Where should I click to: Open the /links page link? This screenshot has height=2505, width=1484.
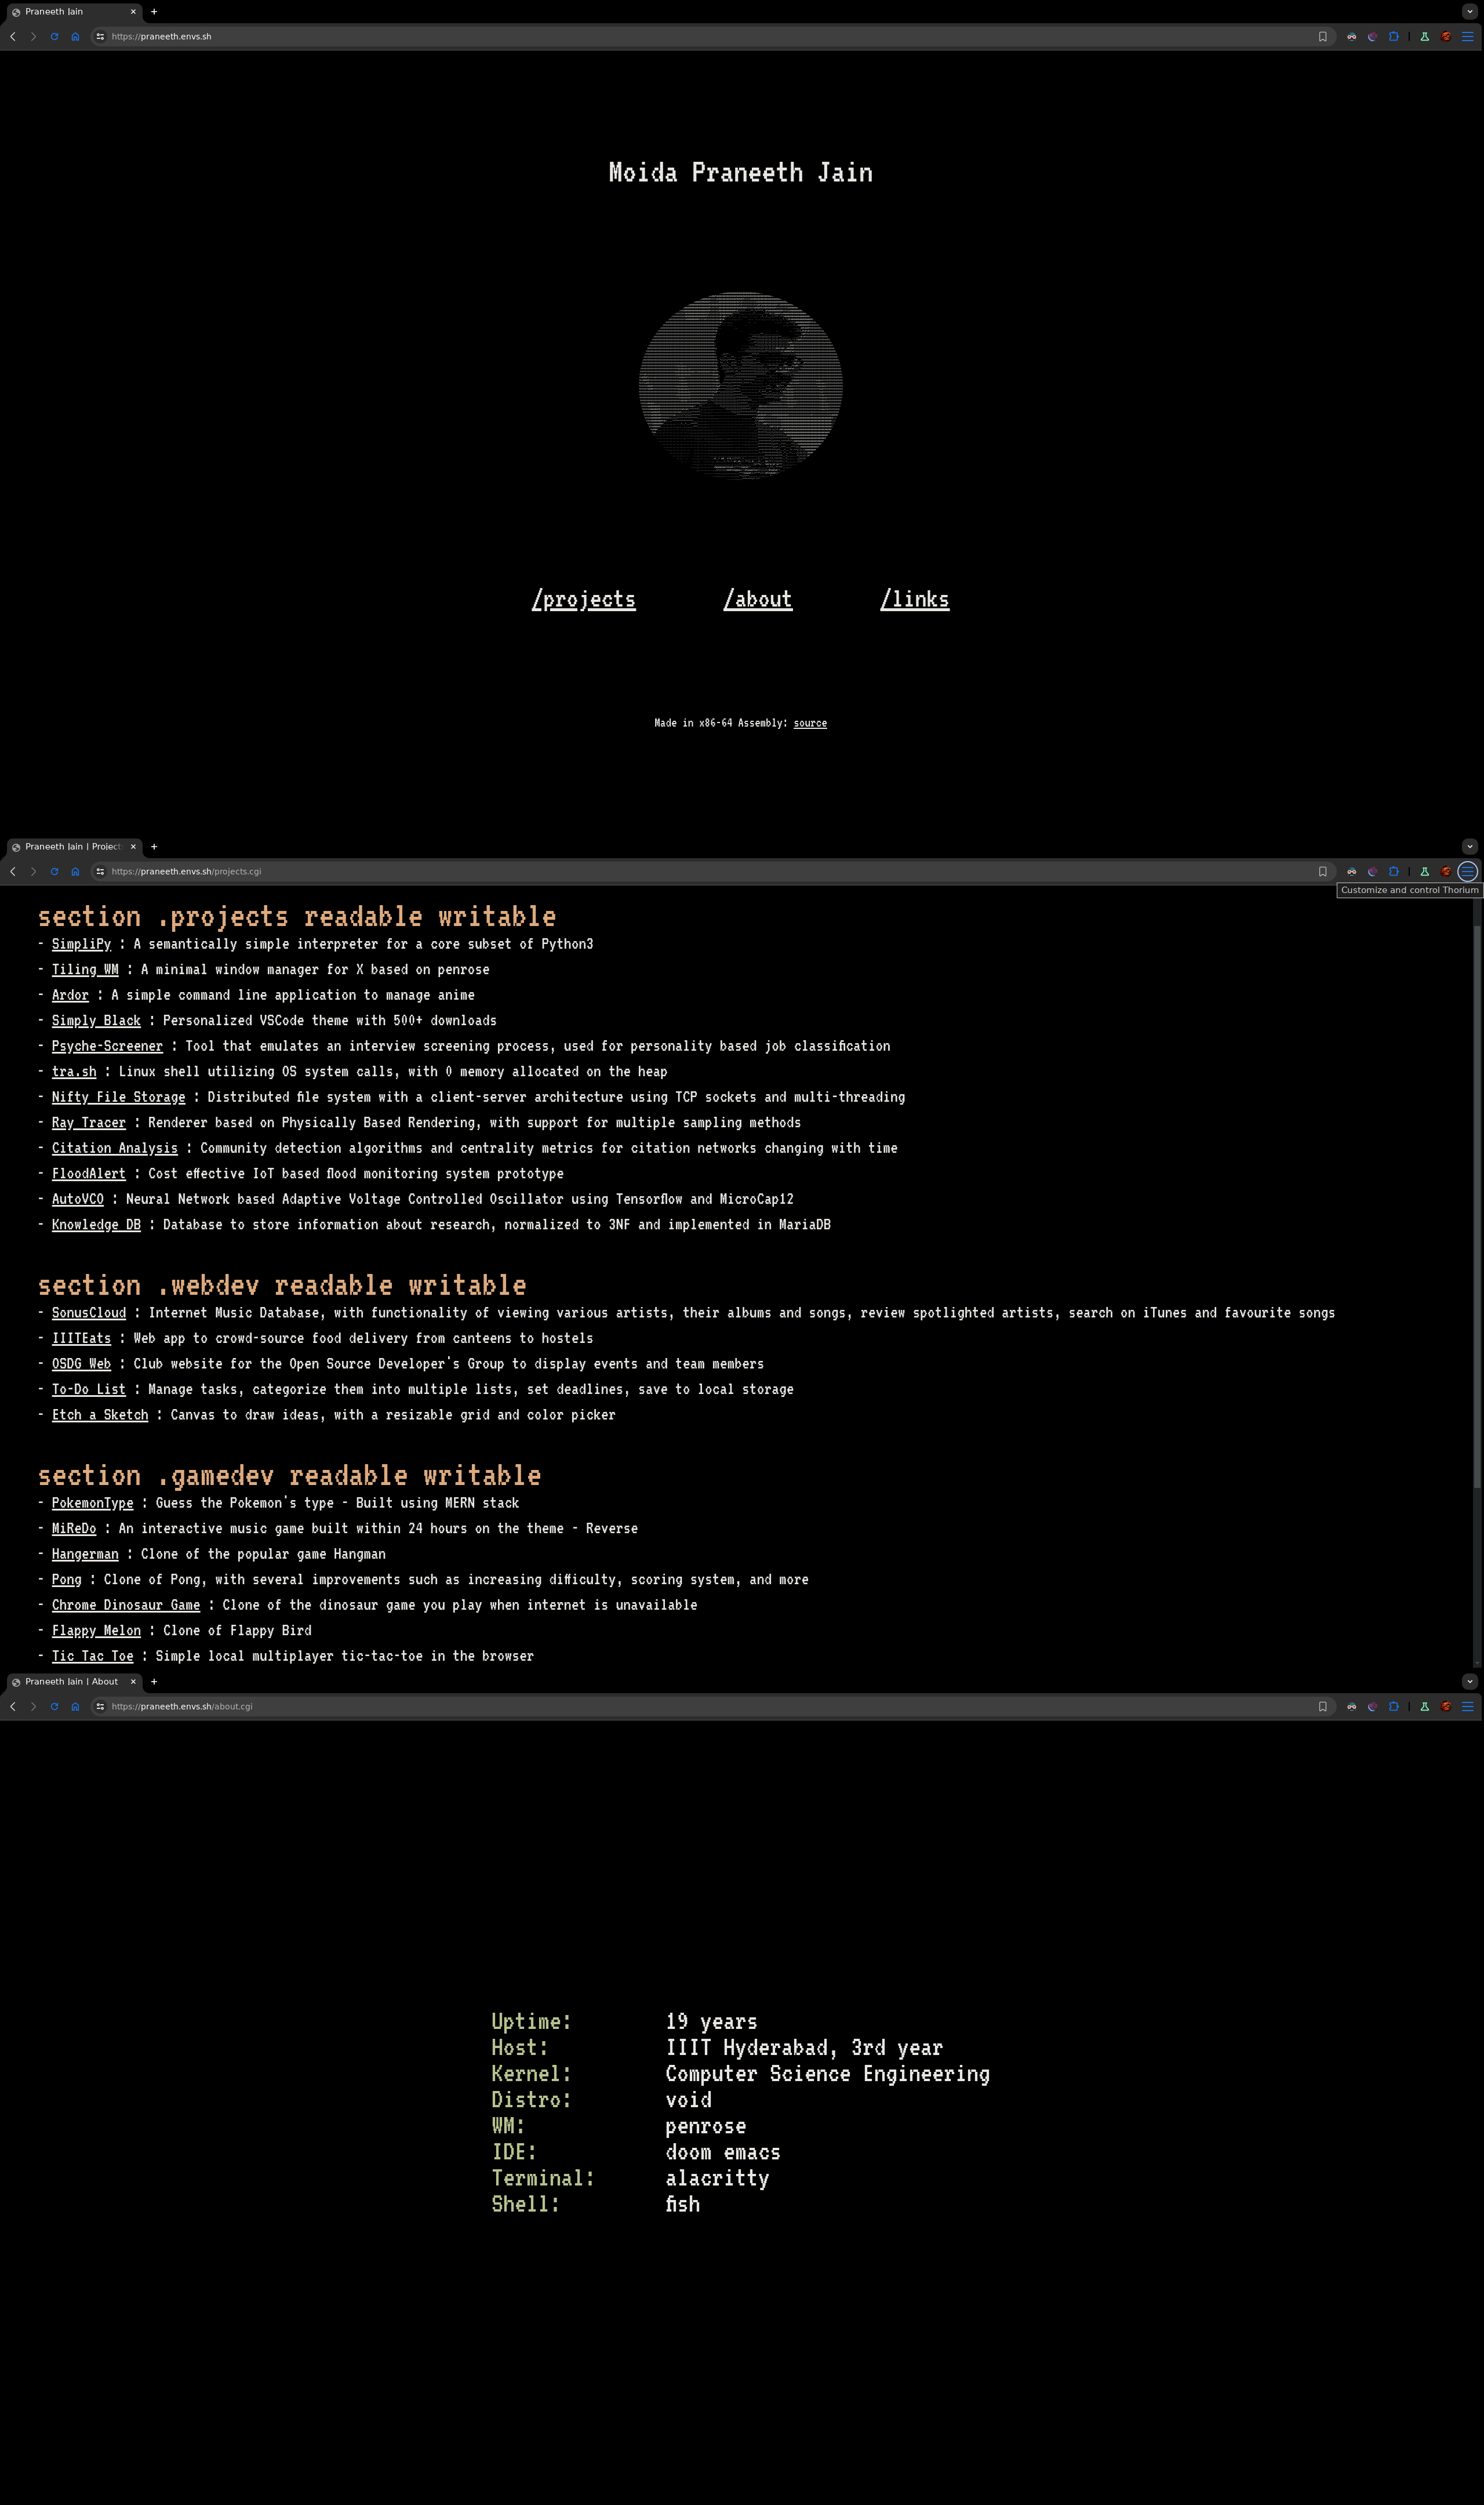915,599
